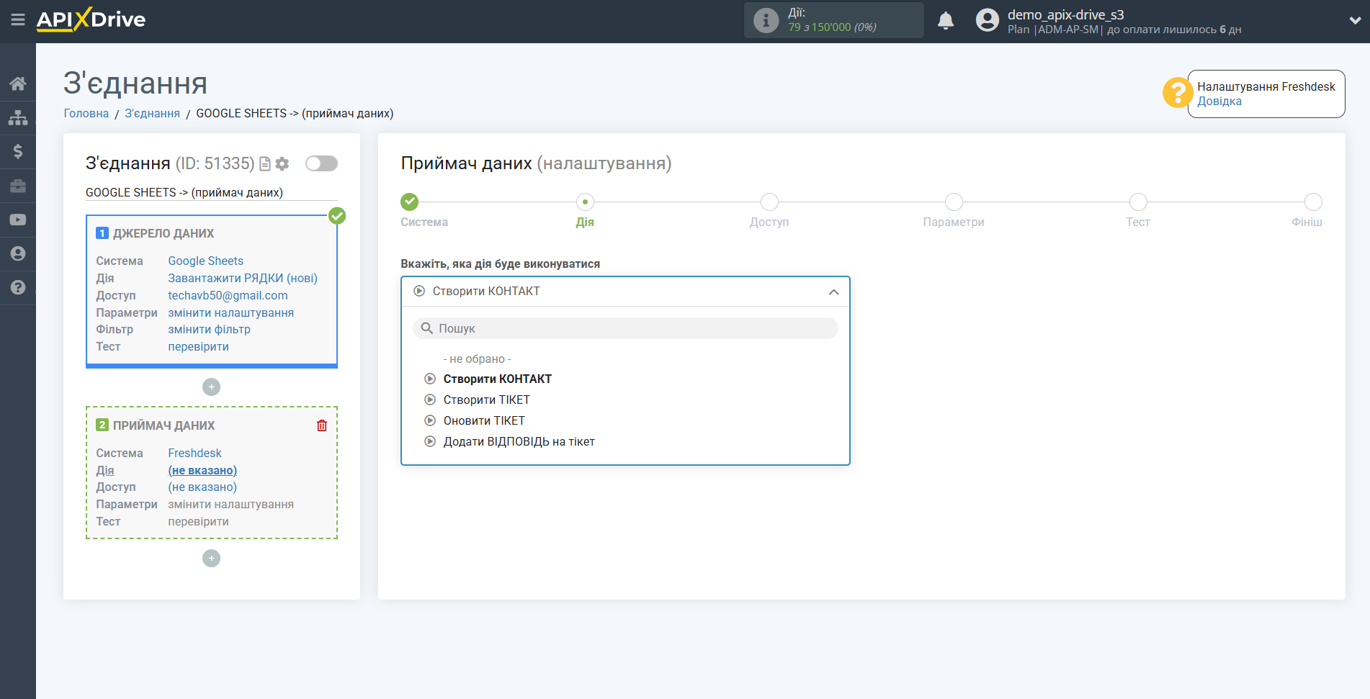Delete the data receiver block
1370x699 pixels.
(322, 425)
